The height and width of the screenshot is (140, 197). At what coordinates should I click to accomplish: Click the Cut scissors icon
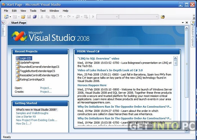point(42,17)
